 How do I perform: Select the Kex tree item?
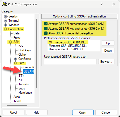click(21, 46)
